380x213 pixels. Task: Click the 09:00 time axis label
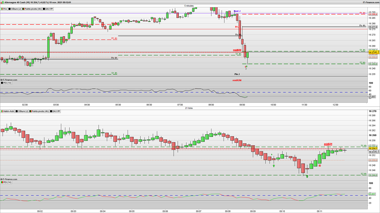click(242, 105)
